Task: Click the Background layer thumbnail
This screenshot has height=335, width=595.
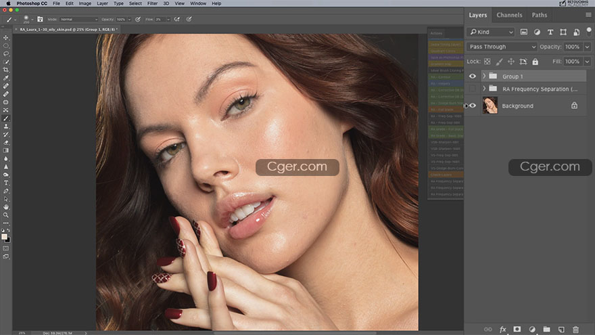Action: (x=490, y=106)
